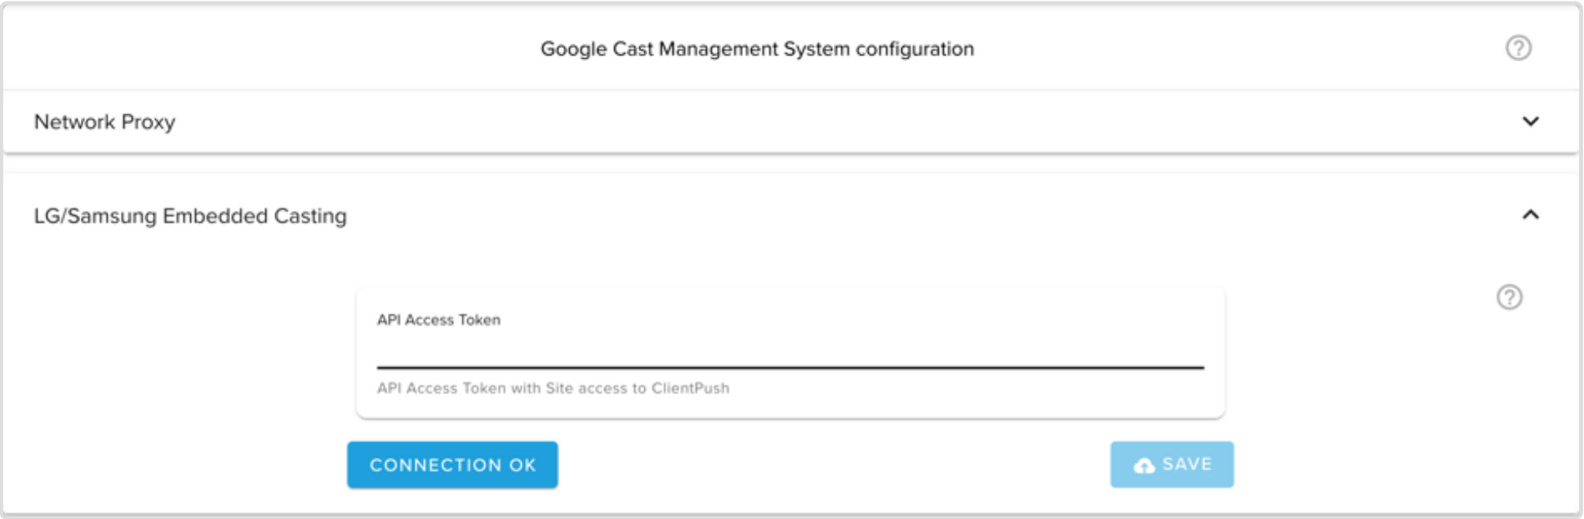
Task: Focus the API Access Token input field
Action: 790,351
